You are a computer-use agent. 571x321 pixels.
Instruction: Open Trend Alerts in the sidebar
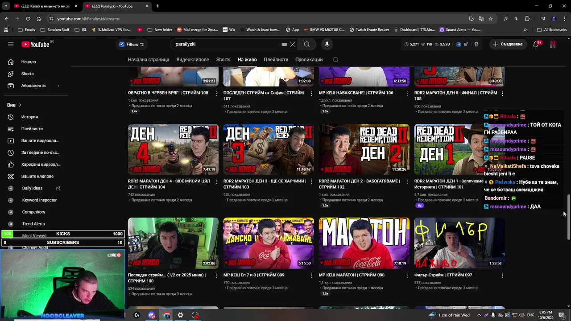coord(33,224)
